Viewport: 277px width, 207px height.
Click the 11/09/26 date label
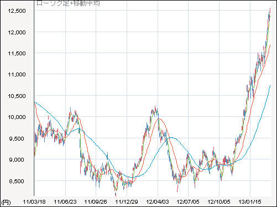96,201
